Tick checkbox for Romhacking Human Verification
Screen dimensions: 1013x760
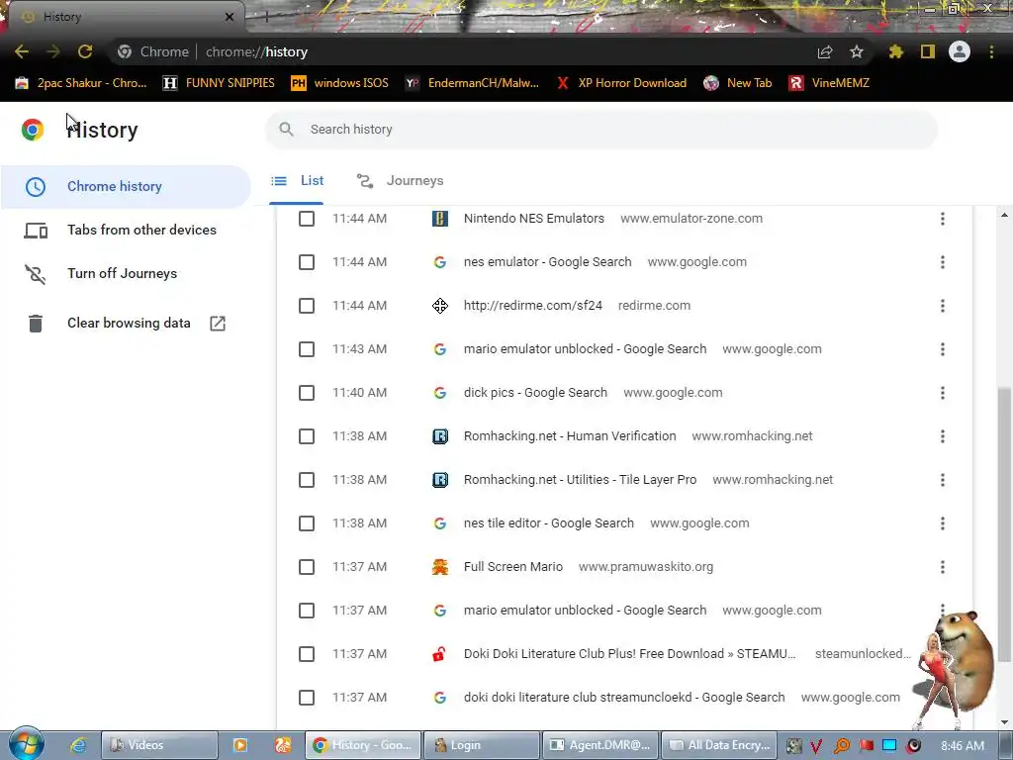pyautogui.click(x=307, y=436)
